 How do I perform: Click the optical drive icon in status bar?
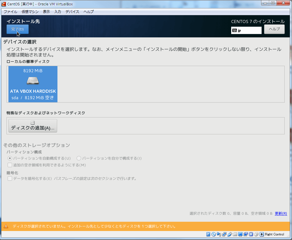213,234
